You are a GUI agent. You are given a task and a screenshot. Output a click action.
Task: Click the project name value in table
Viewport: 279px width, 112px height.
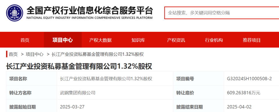(106, 79)
